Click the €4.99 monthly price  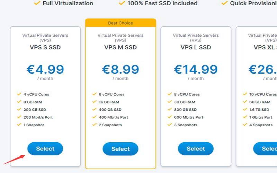[x=45, y=70]
